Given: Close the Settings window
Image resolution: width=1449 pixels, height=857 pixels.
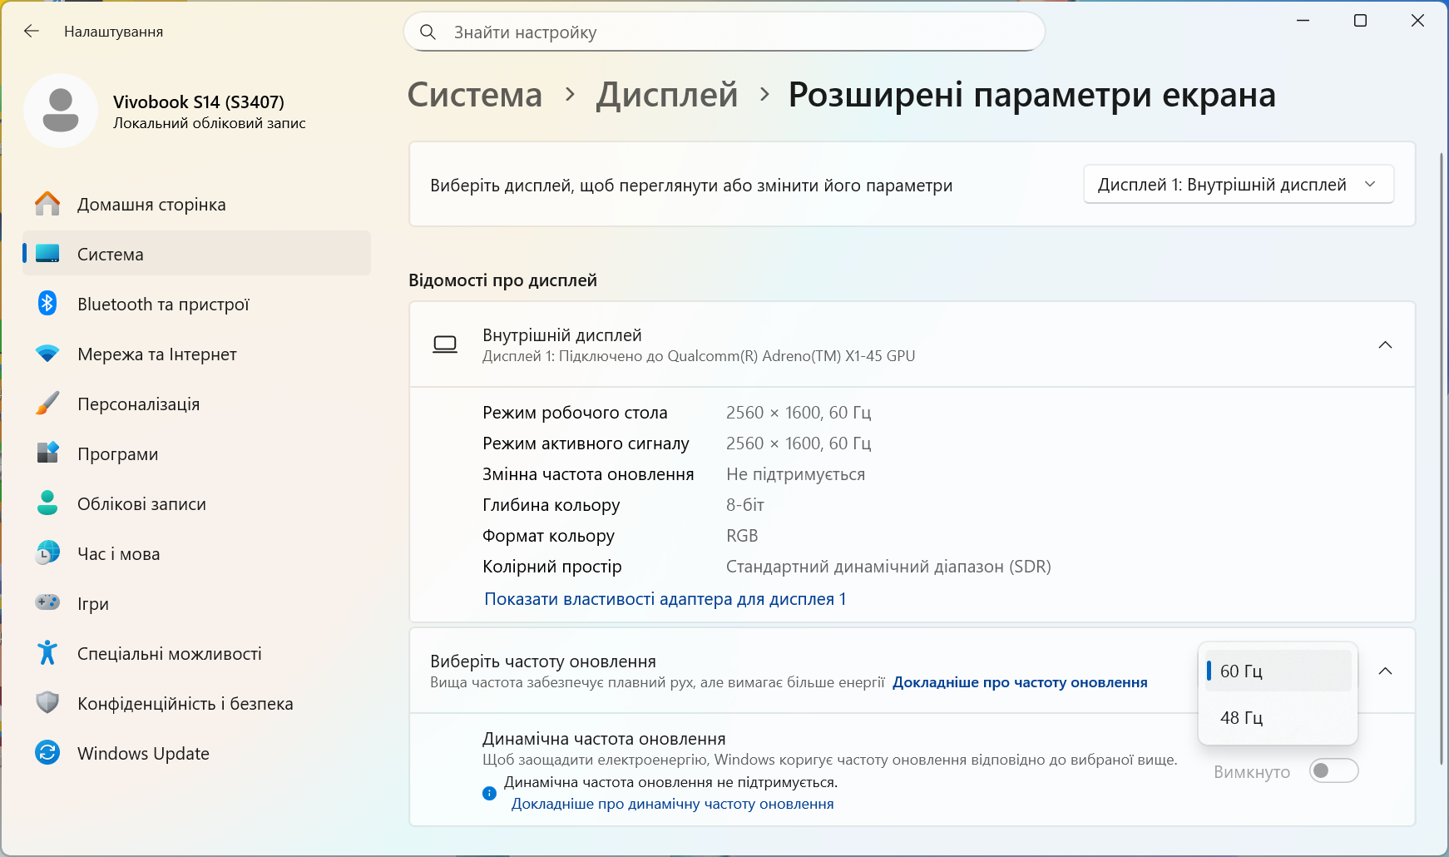Looking at the screenshot, I should click(1418, 21).
